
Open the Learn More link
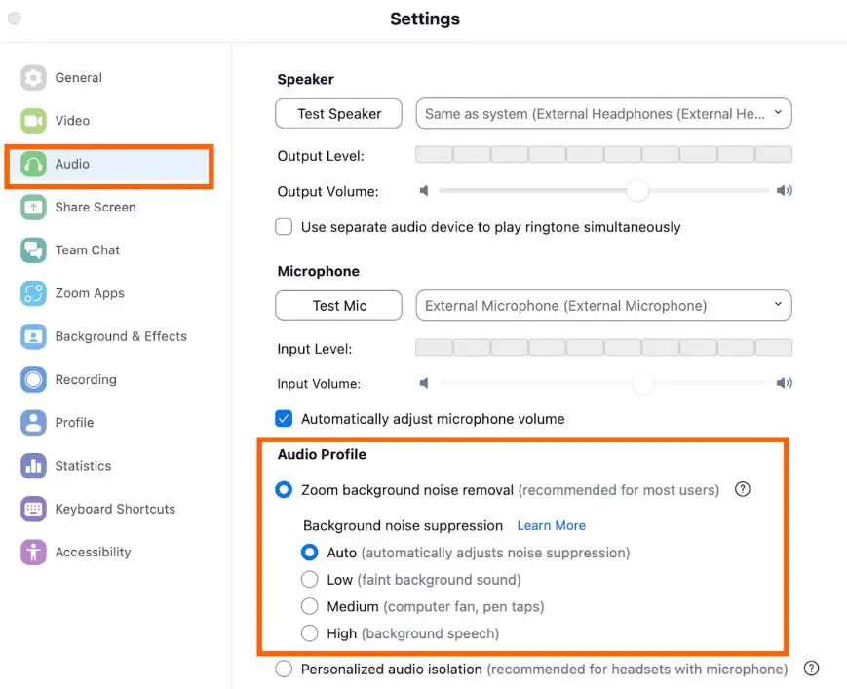tap(551, 525)
